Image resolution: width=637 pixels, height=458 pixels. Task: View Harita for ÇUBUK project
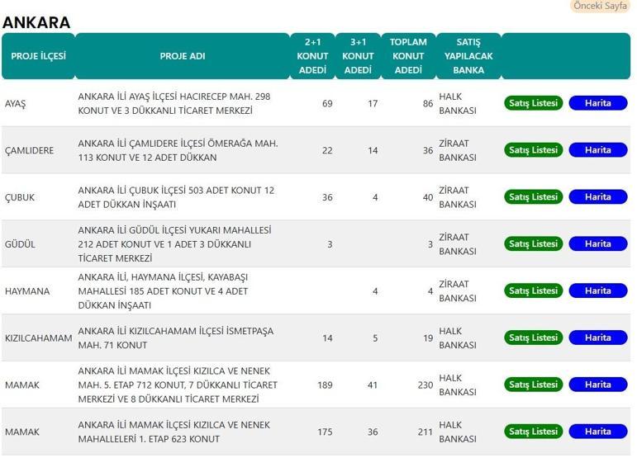coord(598,197)
